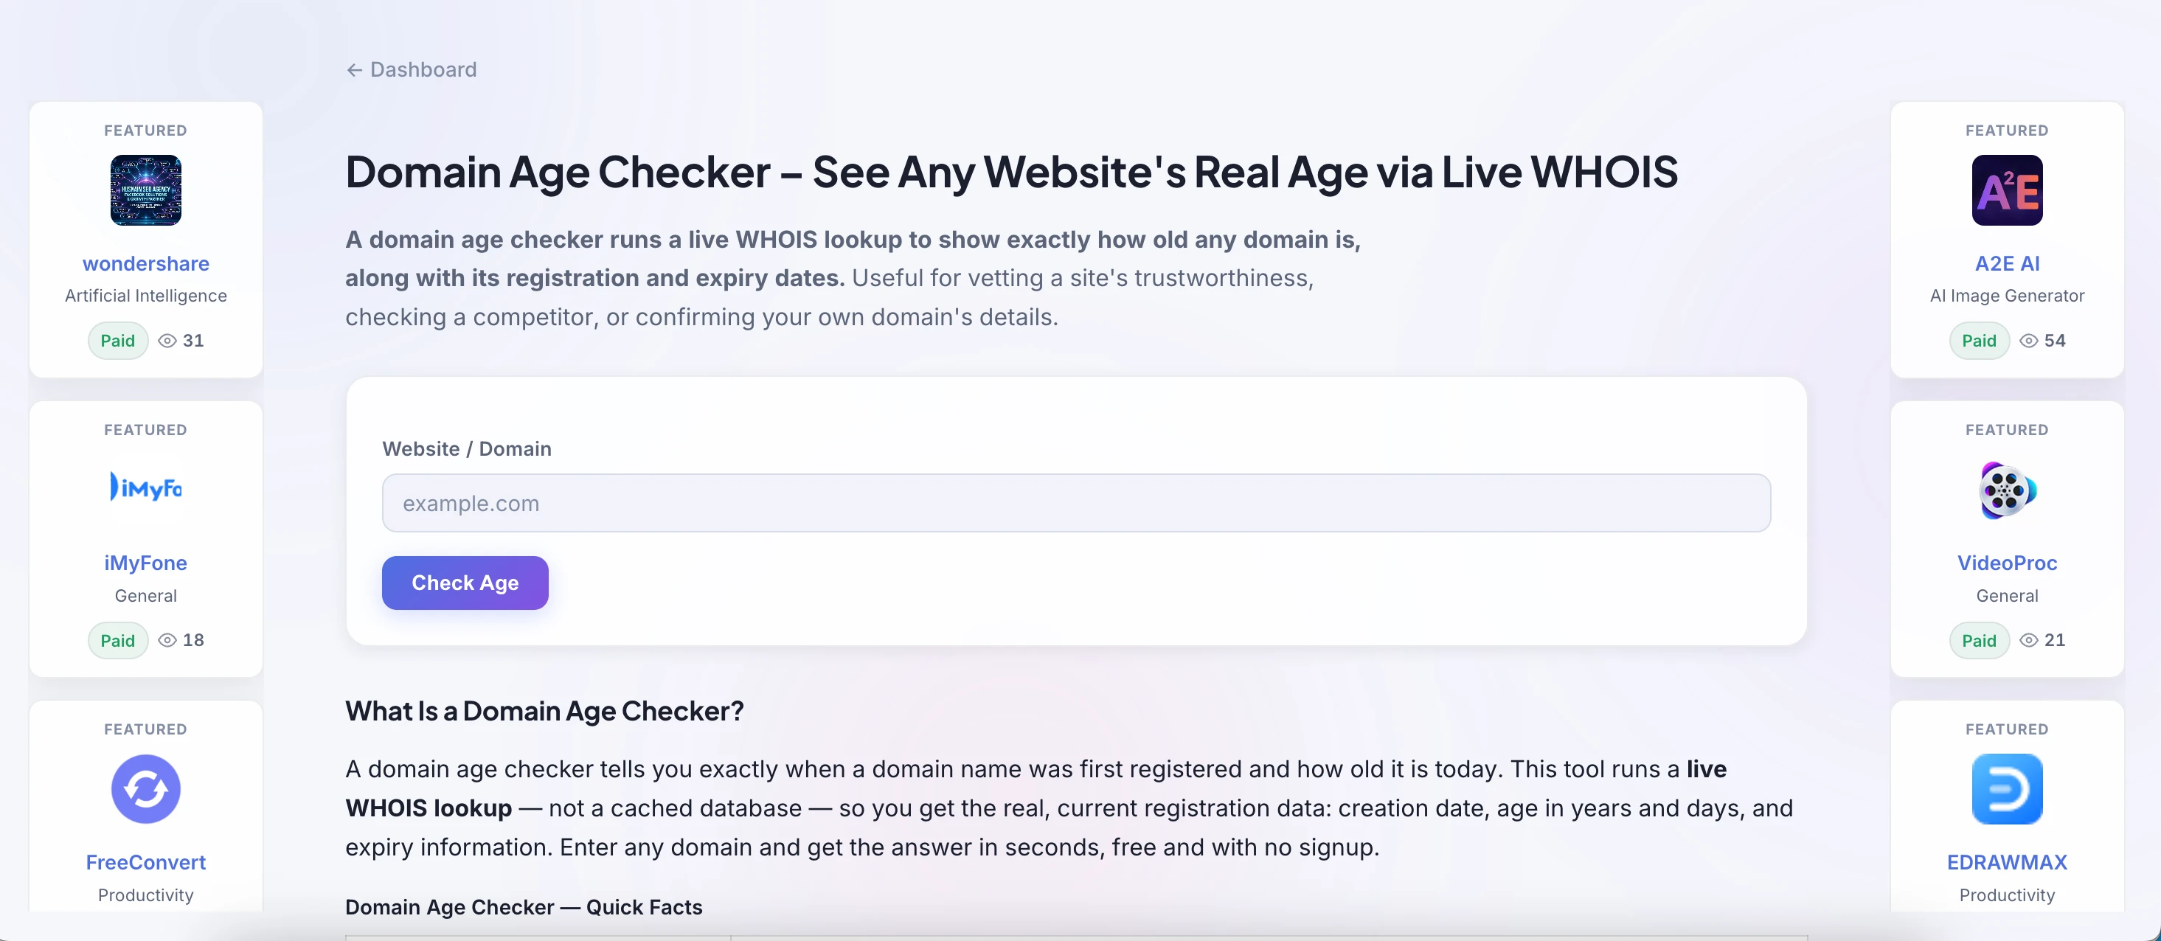
Task: Open the iMyFone title link
Action: click(x=146, y=563)
